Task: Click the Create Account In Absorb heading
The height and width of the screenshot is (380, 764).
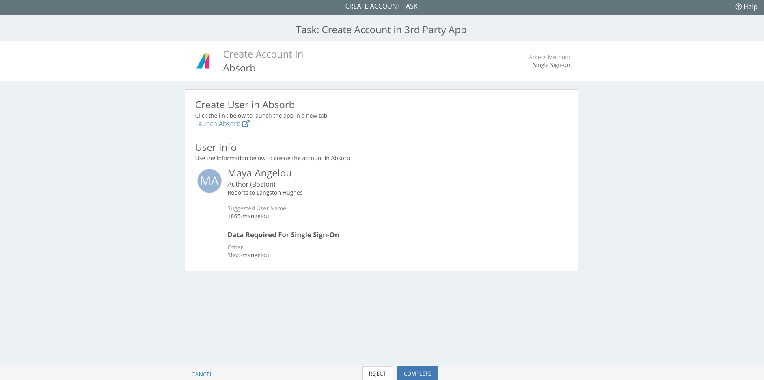Action: pos(263,61)
